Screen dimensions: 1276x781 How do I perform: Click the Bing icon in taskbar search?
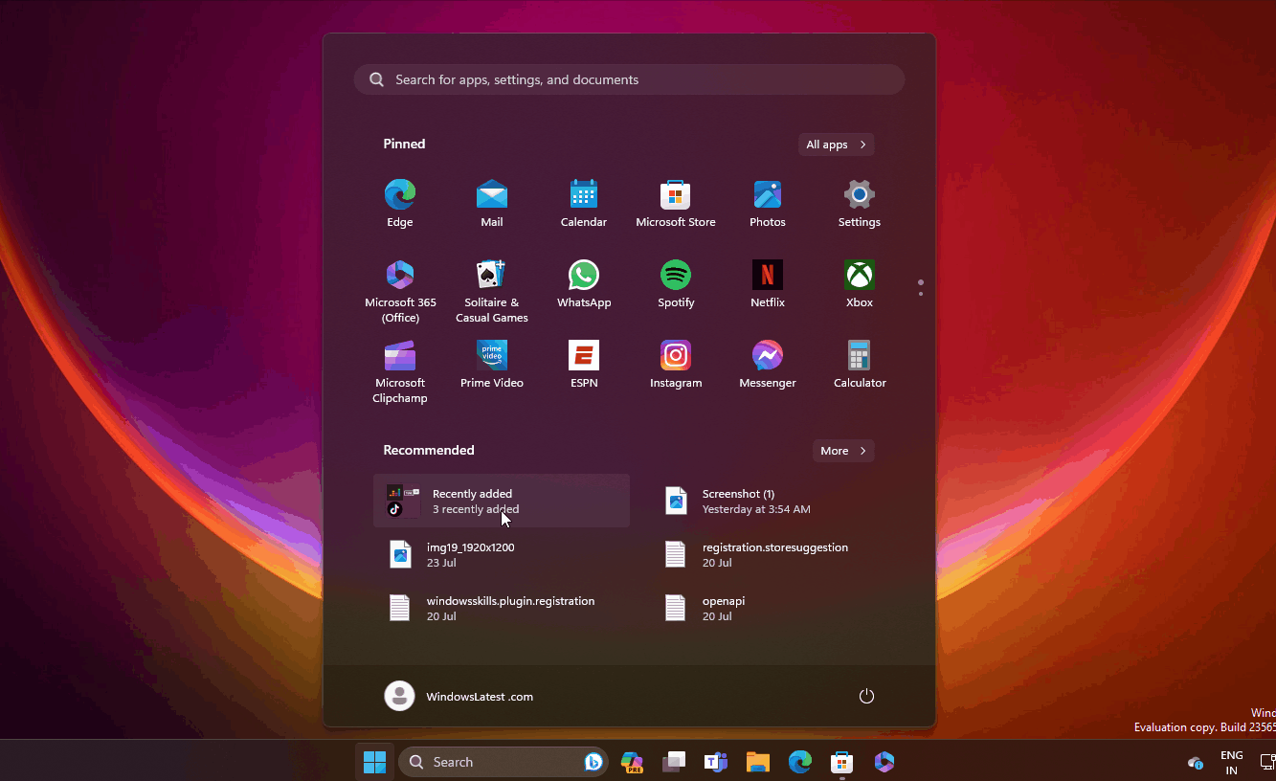(x=593, y=762)
